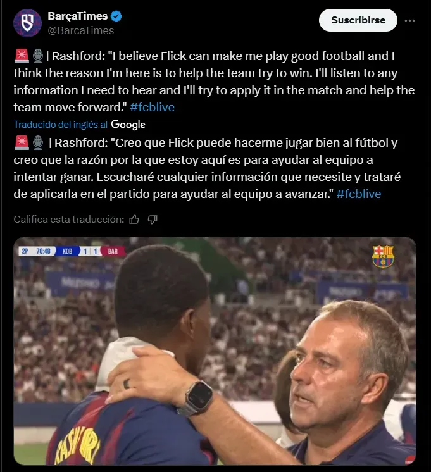Image resolution: width=431 pixels, height=472 pixels.
Task: Click #fcblive hashtag in Spanish translation
Action: point(359,194)
